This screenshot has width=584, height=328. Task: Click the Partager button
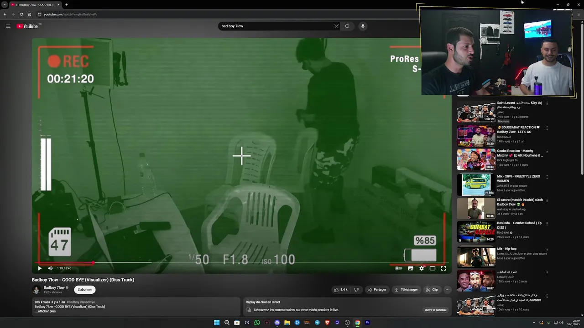[x=377, y=290]
